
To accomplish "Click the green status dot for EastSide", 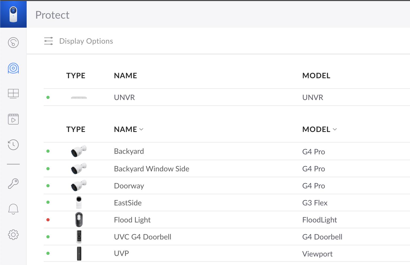I will coord(48,202).
